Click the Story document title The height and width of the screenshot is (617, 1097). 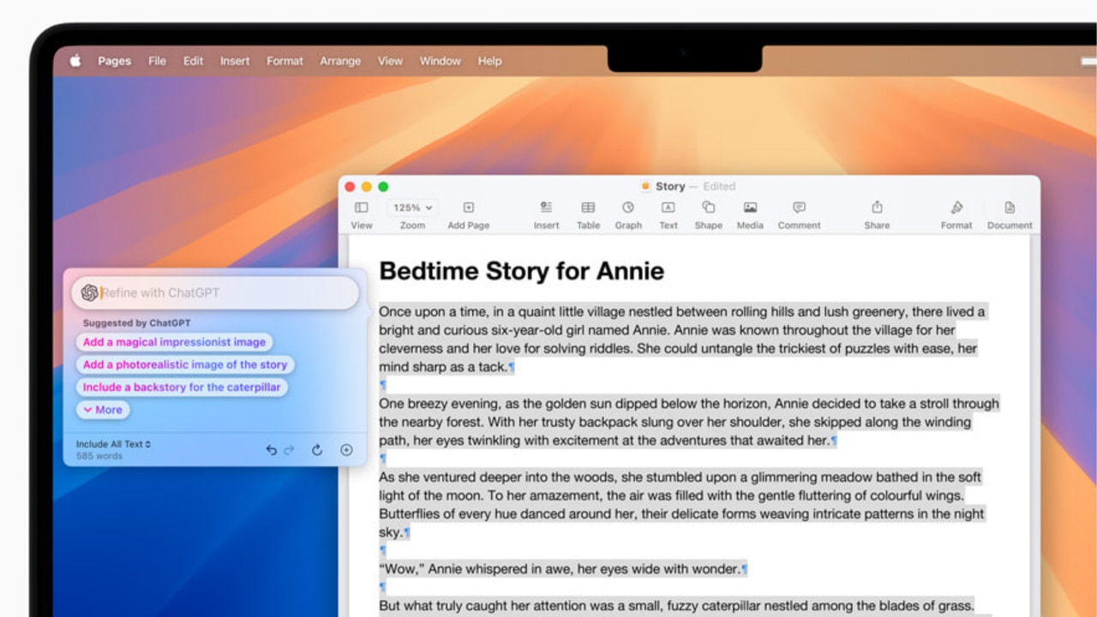point(670,186)
